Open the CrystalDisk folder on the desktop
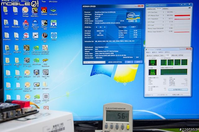 click(8, 86)
